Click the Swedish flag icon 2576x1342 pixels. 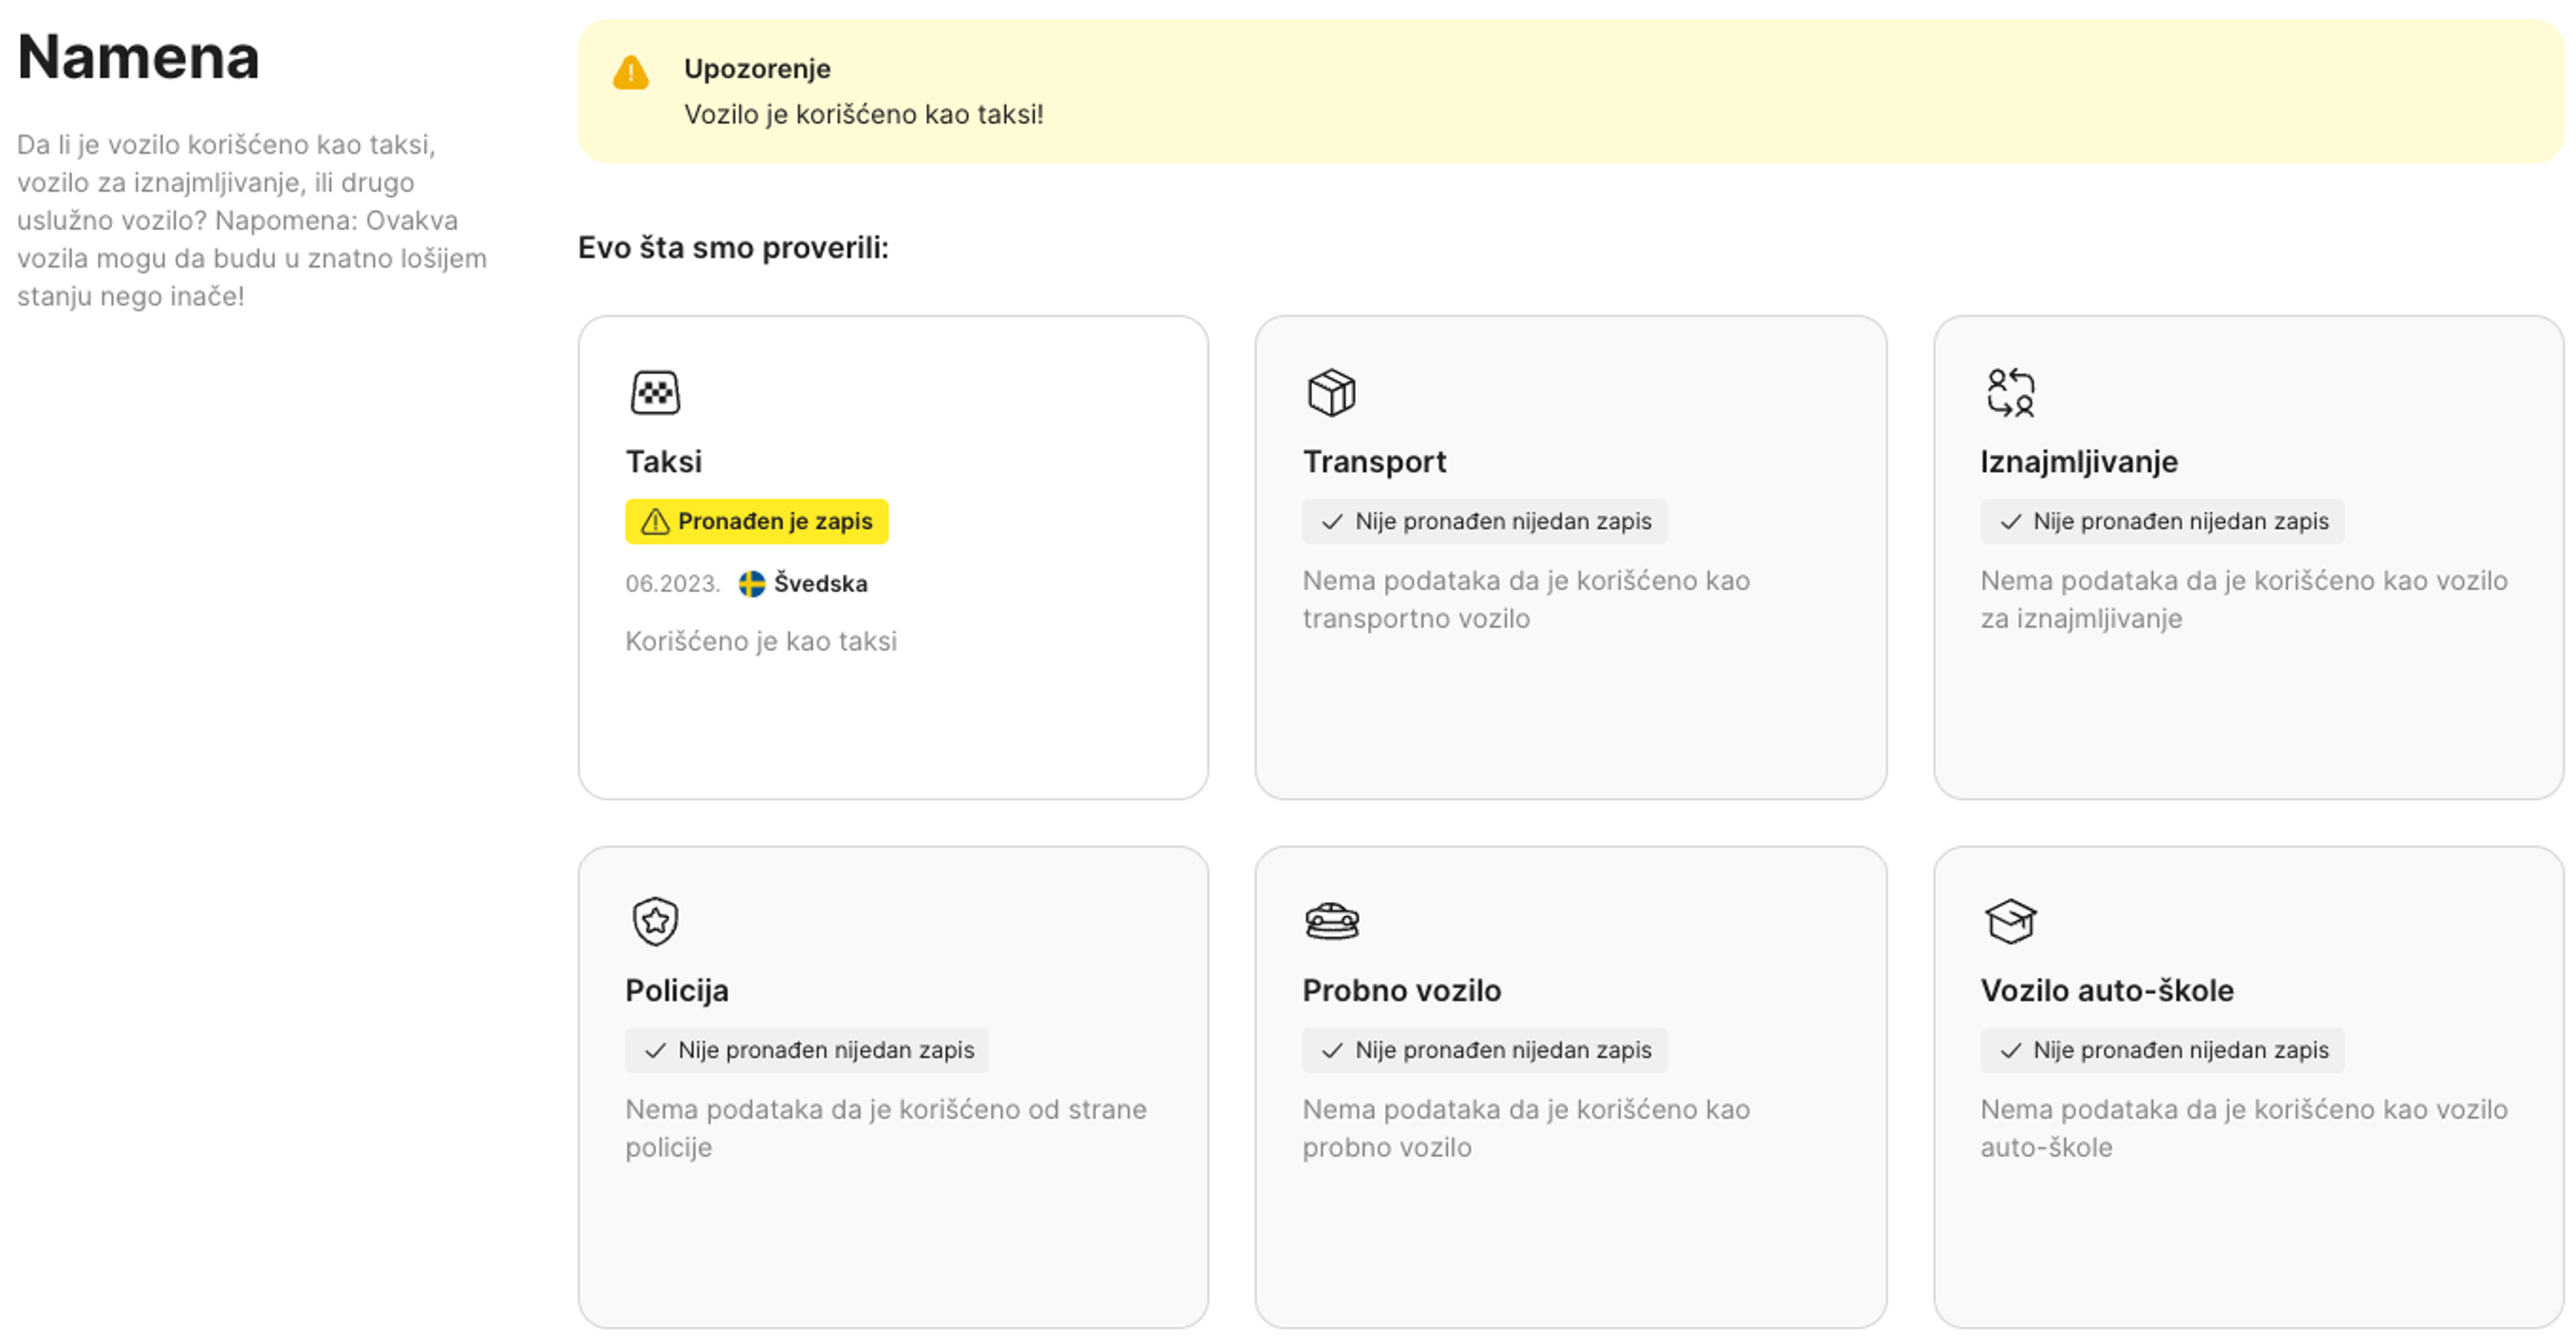pos(751,583)
